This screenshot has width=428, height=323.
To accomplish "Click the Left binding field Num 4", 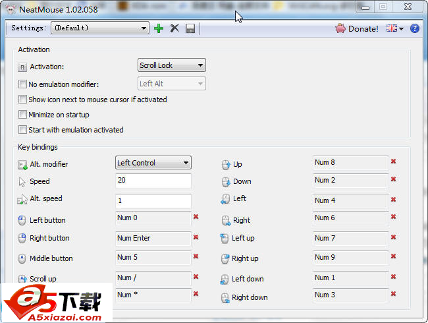I will (350, 201).
